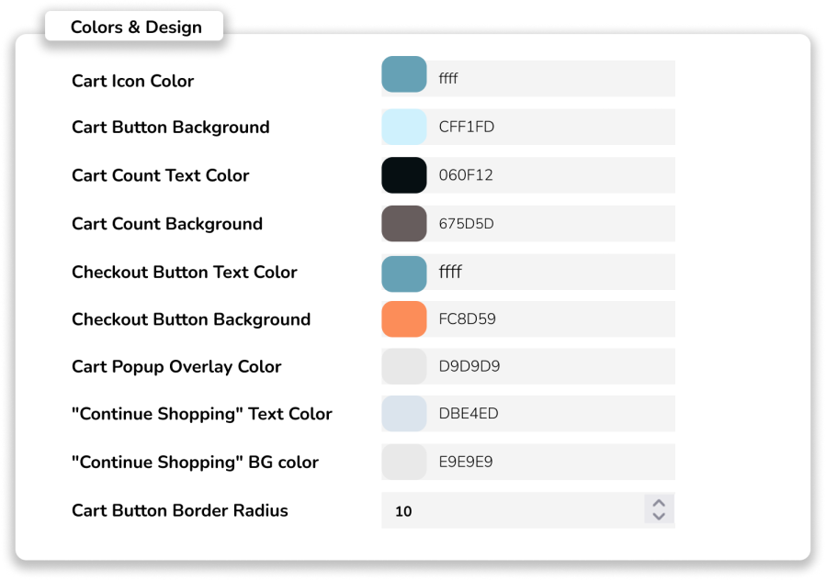Click the Cart Count Background swatch
The height and width of the screenshot is (580, 826).
tap(404, 224)
